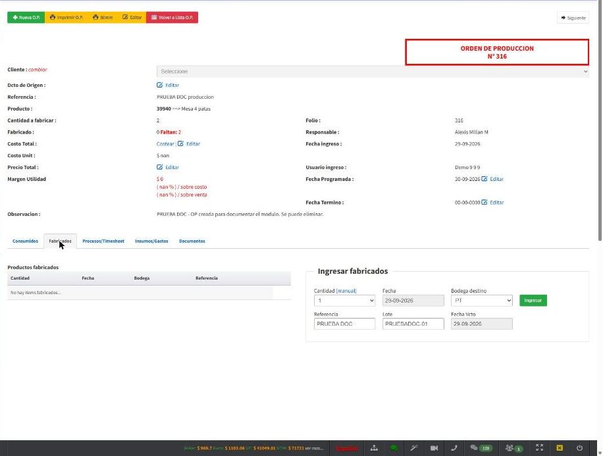Screen dimensions: 603x456
Task: Click the power logout icon
Action: click(579, 448)
